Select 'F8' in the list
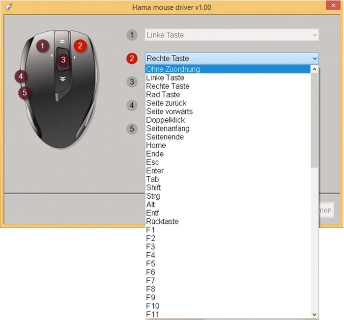344x320 pixels. (x=228, y=289)
